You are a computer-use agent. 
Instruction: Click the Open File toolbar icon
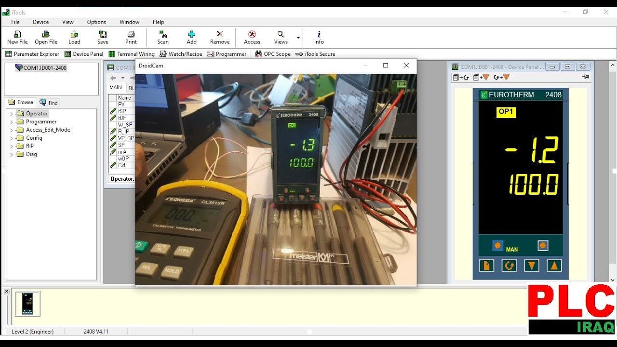46,38
